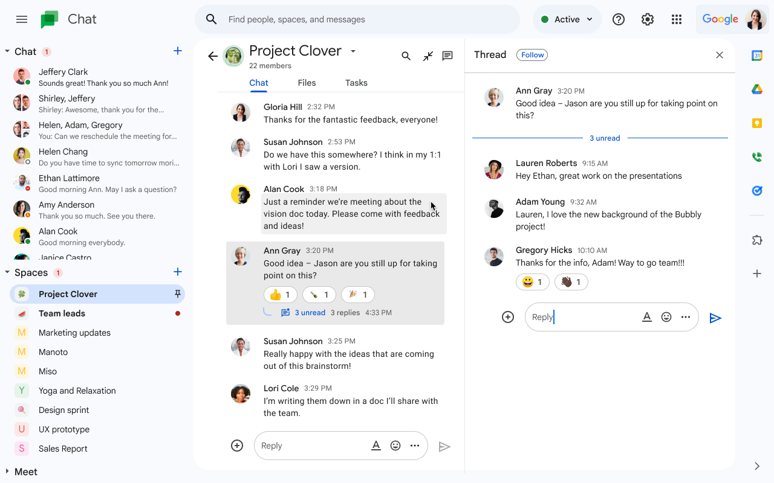Screen dimensions: 774x483
Task: Open the Google apps grid icon
Action: [x=677, y=19]
